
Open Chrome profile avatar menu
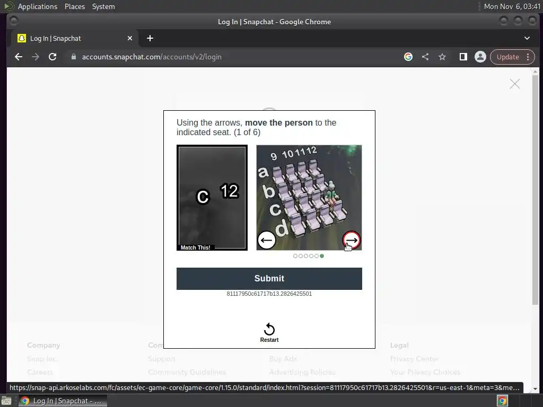coord(480,57)
